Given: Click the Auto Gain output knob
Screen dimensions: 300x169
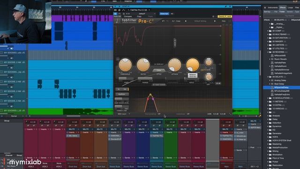Looking at the screenshot, I should click(209, 62).
